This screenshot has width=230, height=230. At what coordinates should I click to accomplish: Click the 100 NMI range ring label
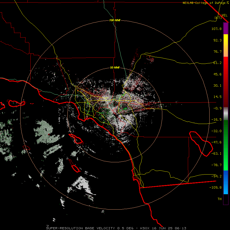tap(115, 20)
